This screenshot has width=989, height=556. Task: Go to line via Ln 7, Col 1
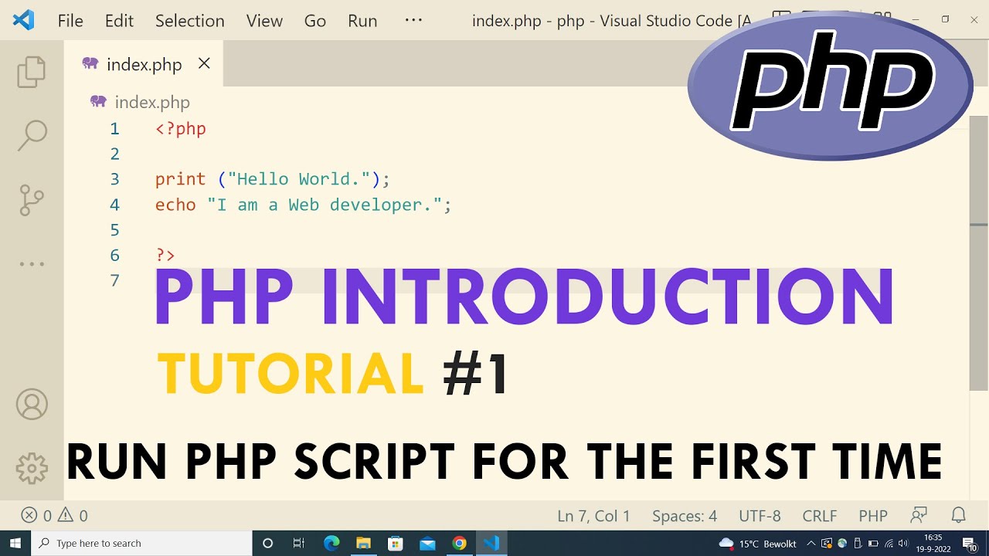tap(593, 515)
